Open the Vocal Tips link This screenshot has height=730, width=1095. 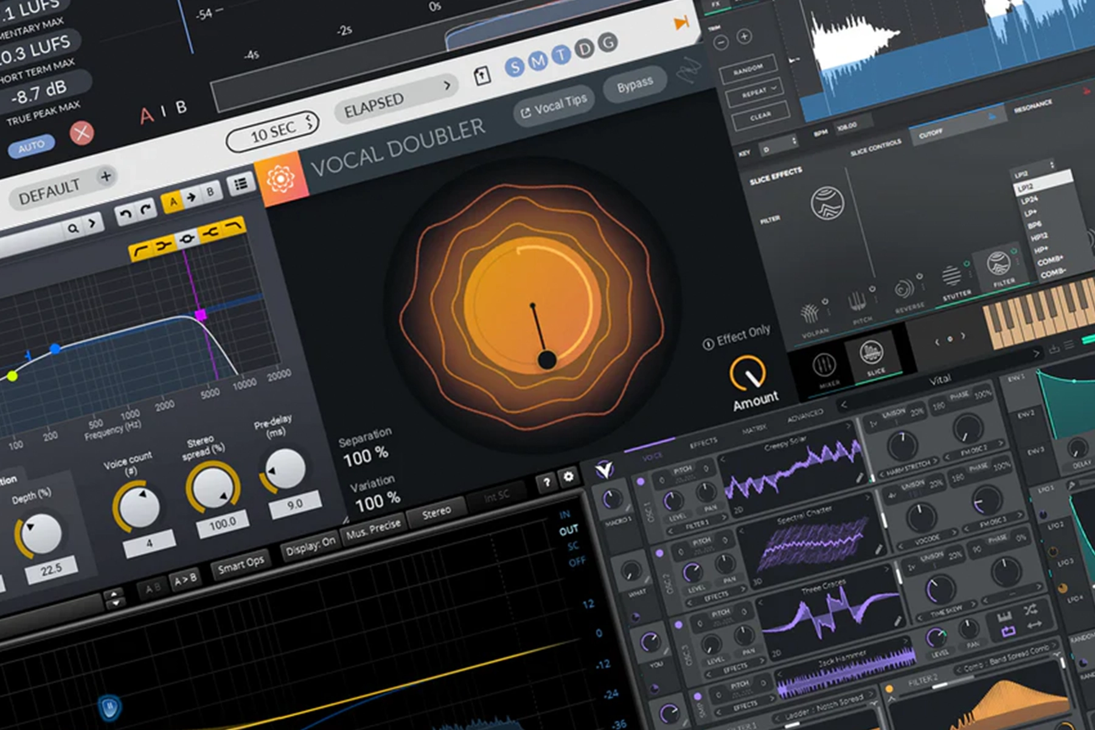(554, 106)
